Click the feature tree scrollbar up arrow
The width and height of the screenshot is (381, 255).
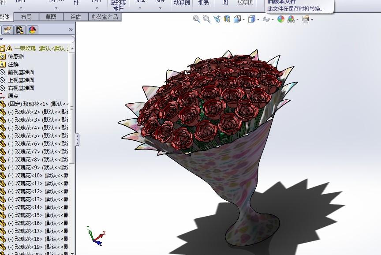coord(72,49)
